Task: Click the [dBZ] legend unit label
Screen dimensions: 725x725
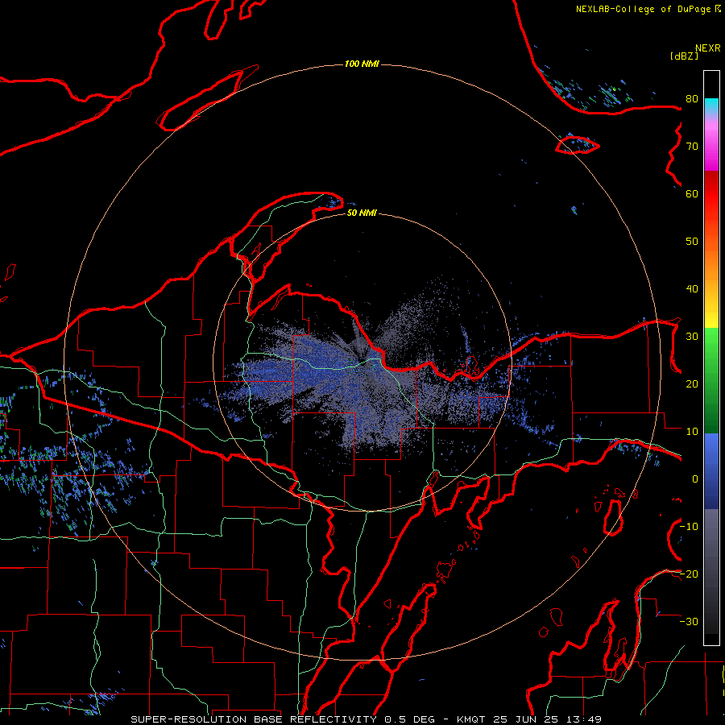Action: tap(684, 56)
